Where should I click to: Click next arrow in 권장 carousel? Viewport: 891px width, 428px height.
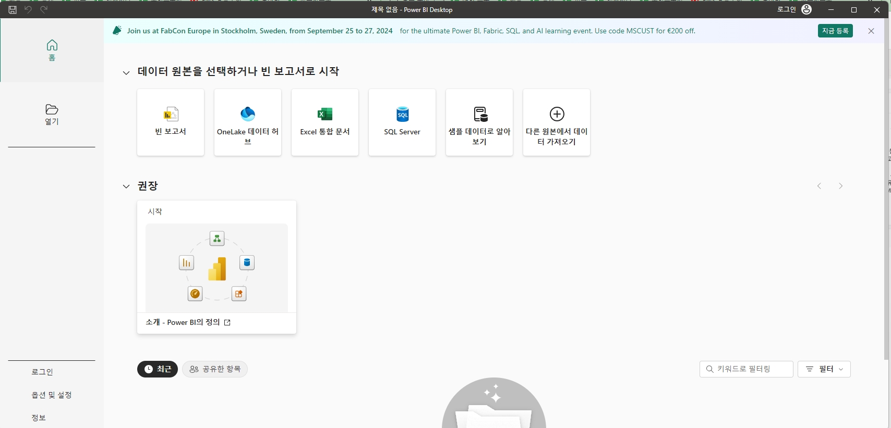(840, 186)
